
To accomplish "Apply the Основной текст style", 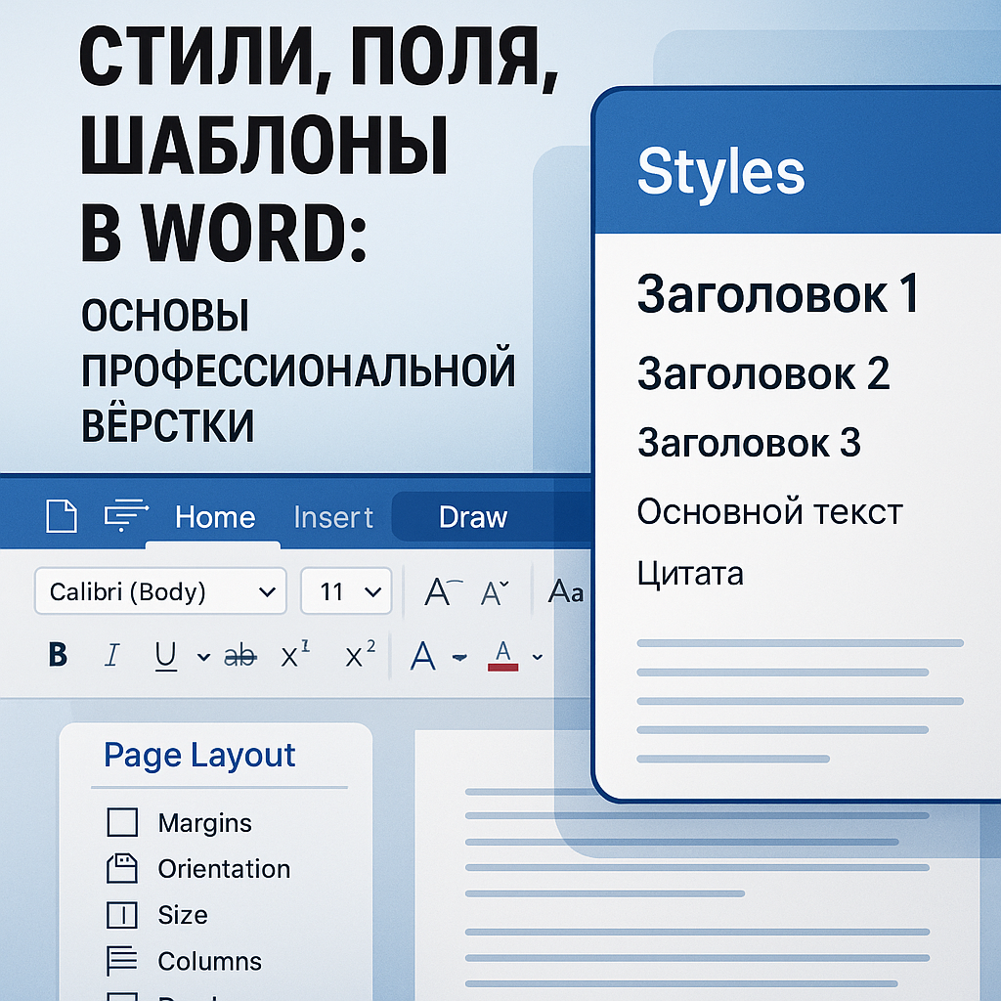I will [770, 511].
